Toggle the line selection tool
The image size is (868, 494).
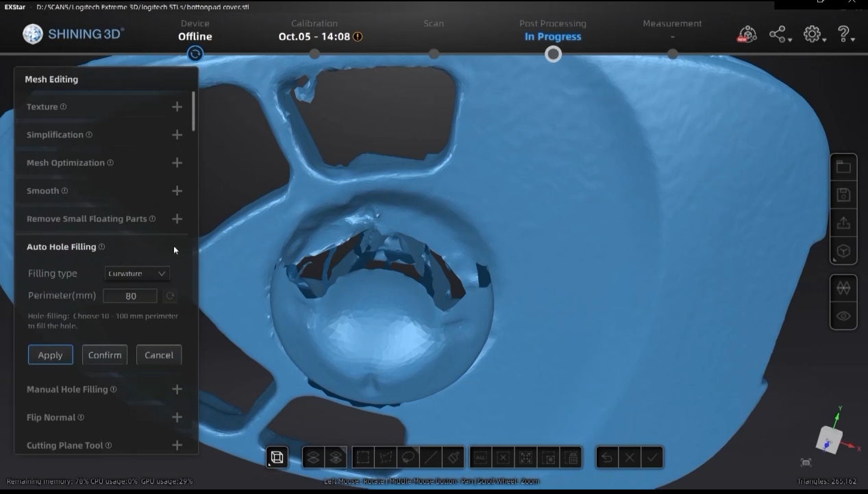[x=432, y=457]
